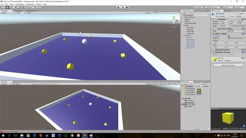Expand the Mesh Renderer component foldout
The image size is (246, 138).
(x=212, y=50)
